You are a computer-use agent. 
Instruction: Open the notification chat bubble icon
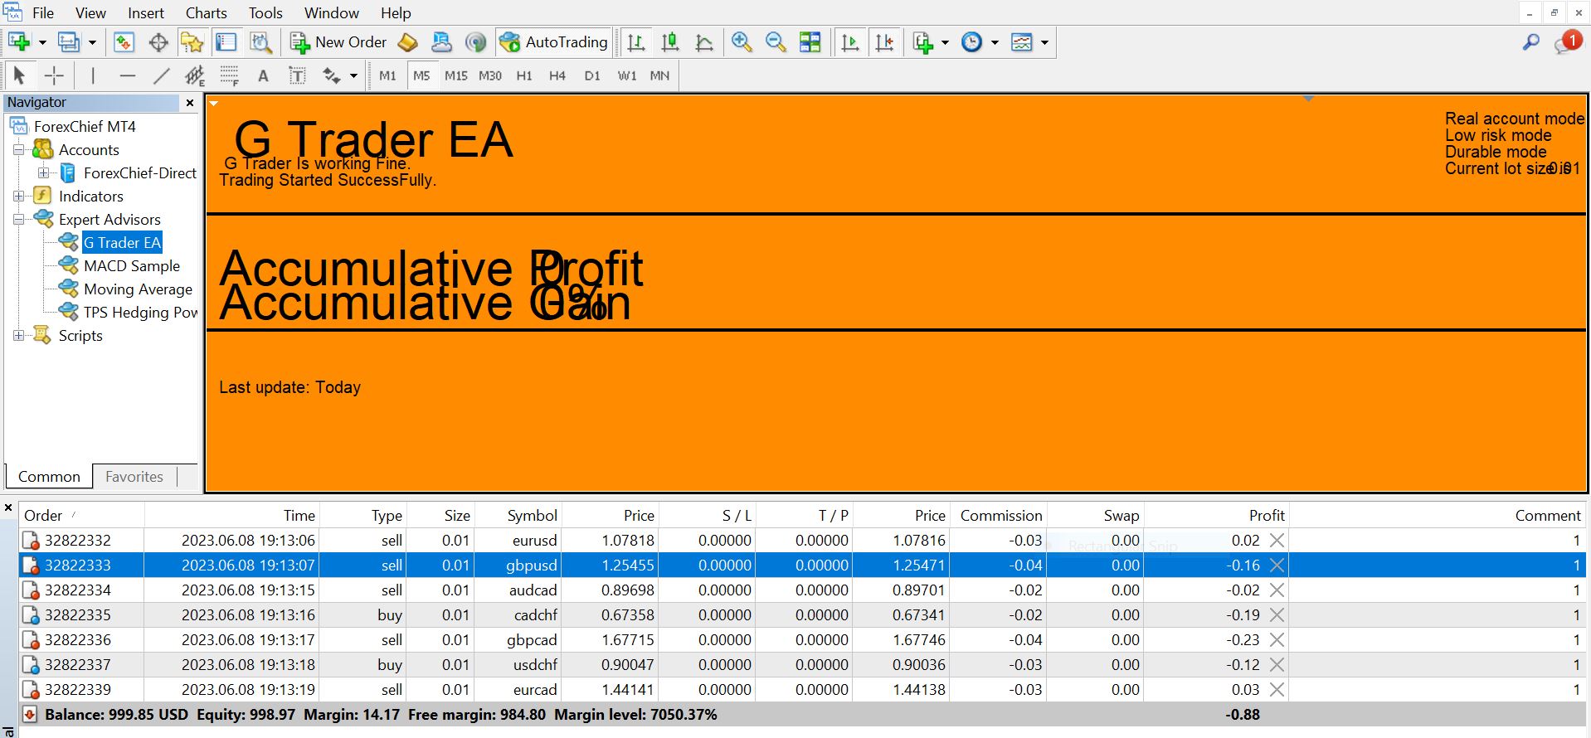tap(1566, 42)
